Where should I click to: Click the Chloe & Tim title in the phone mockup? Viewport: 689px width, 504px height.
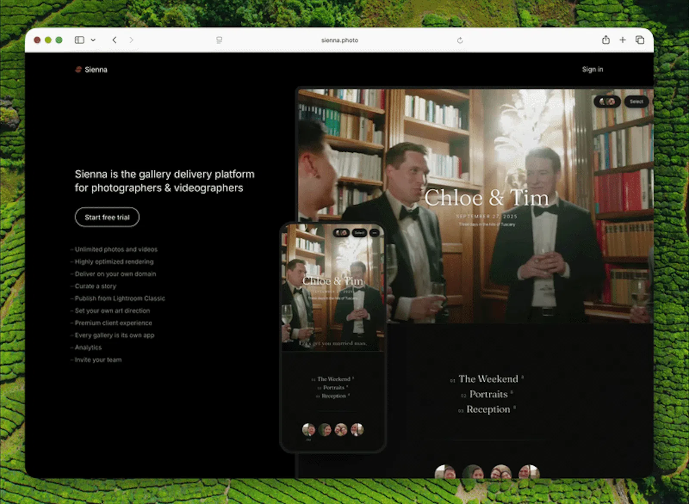(x=333, y=281)
